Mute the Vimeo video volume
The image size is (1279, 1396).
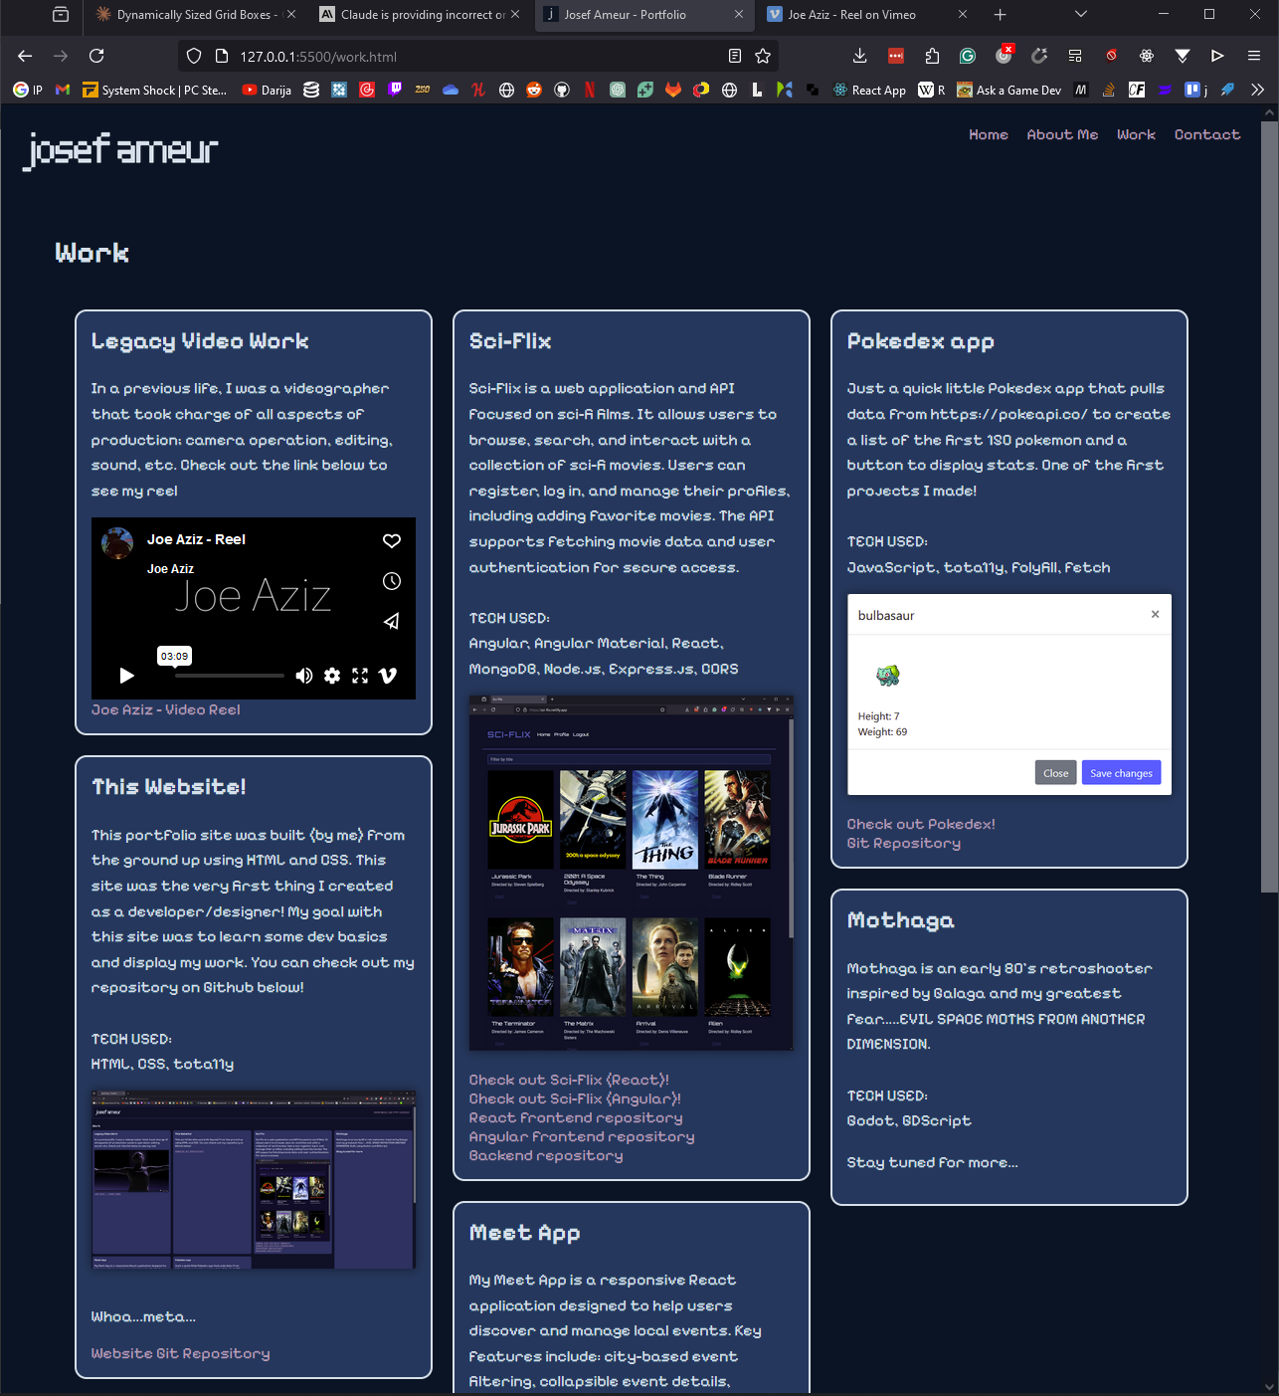(304, 676)
